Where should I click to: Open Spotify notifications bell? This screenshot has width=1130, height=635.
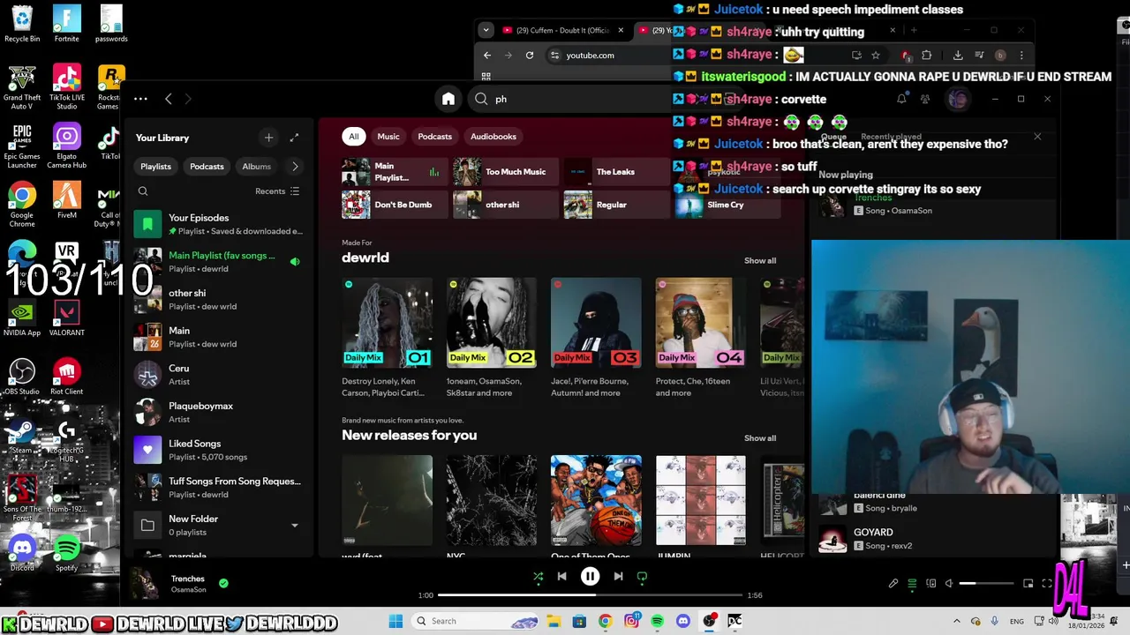pos(901,99)
